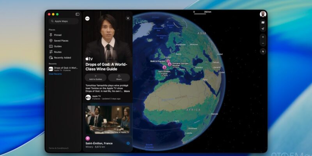Click the blue circle button beside Saint-Émilion
312x156 pixels.
[128, 143]
